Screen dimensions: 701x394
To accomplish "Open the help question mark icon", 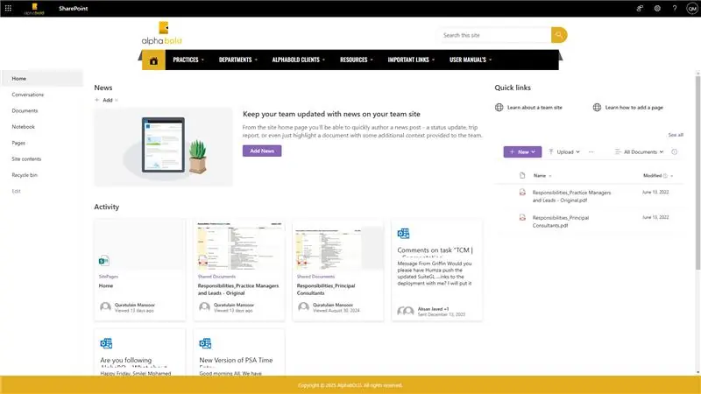I will tap(675, 8).
